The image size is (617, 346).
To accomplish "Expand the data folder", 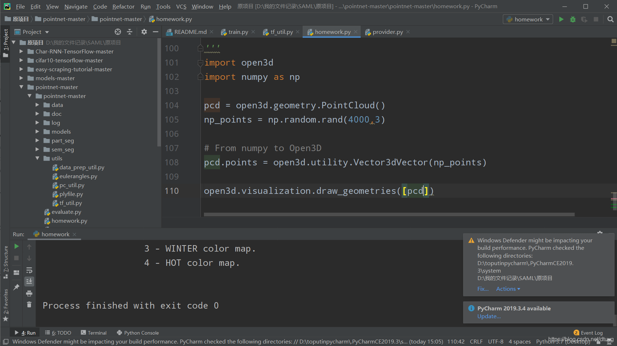I will coord(37,105).
